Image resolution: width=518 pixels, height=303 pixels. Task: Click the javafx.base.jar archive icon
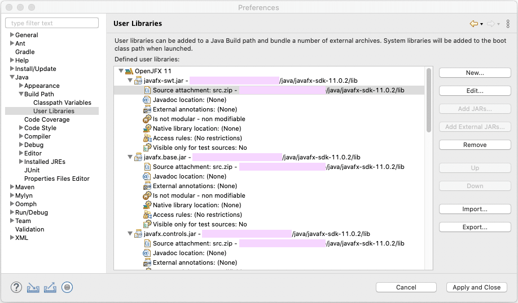(138, 157)
